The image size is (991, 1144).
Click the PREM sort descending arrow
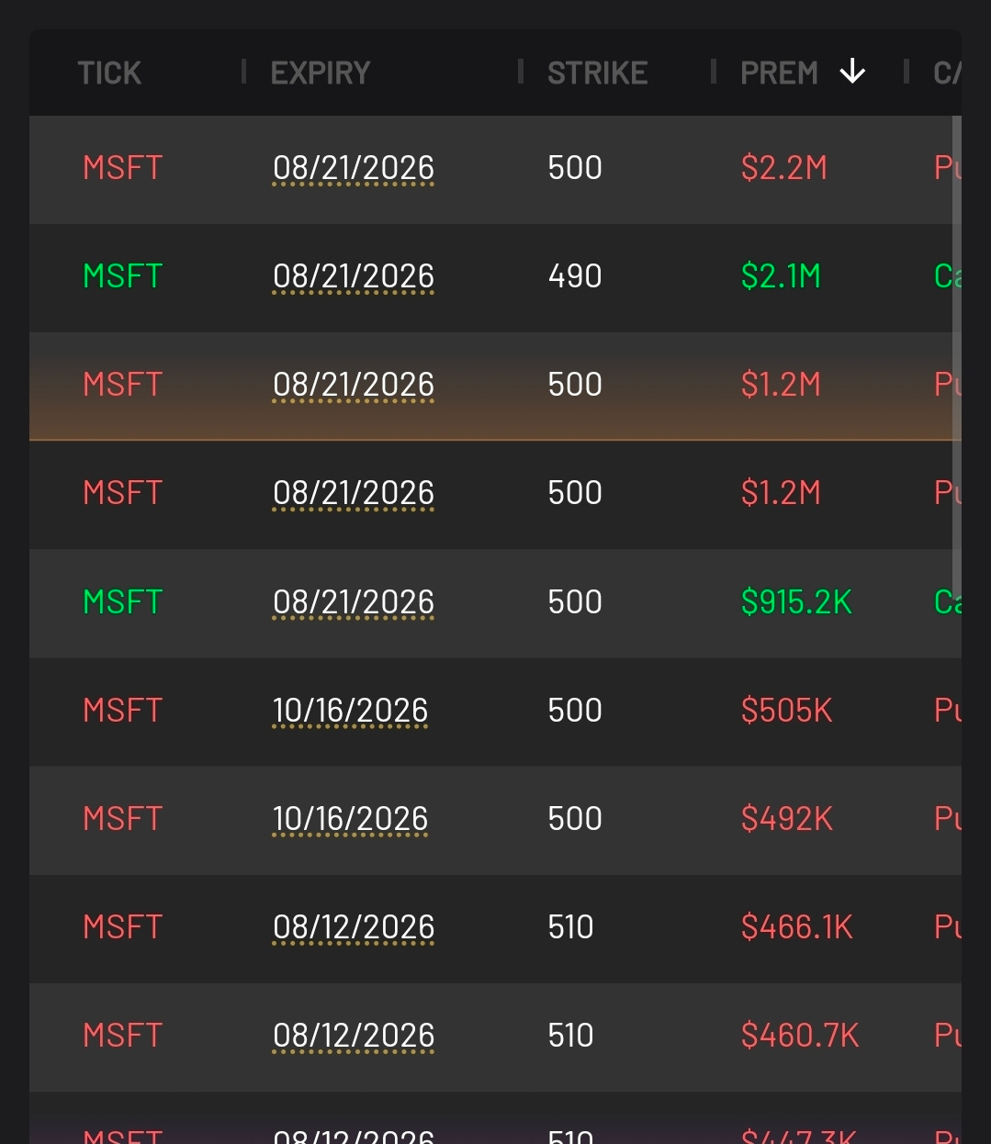coord(852,72)
